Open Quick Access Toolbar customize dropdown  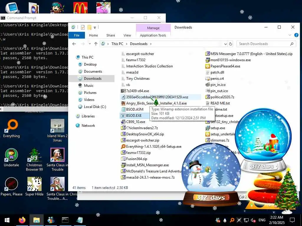point(95,27)
